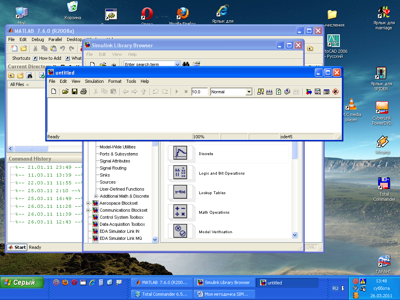Switch to Simulink Library Browser taskbar button

(x=225, y=282)
